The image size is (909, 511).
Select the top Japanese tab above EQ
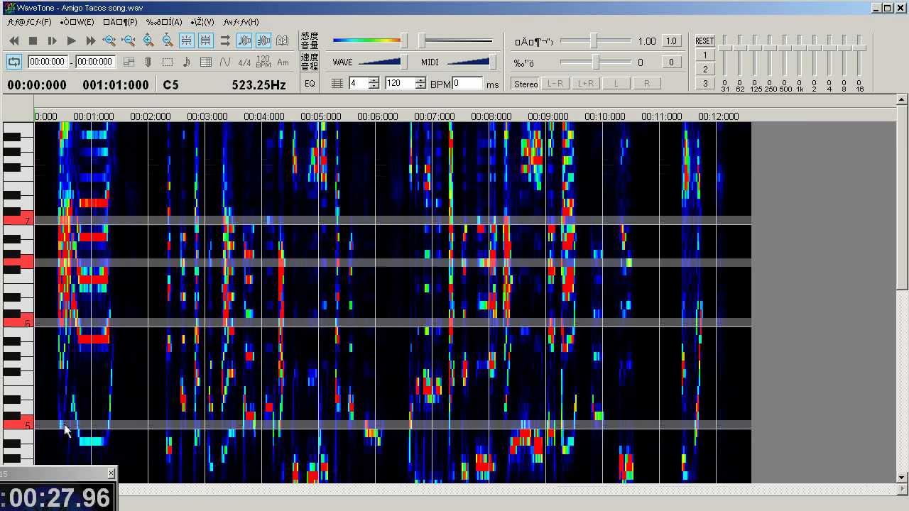click(x=310, y=40)
